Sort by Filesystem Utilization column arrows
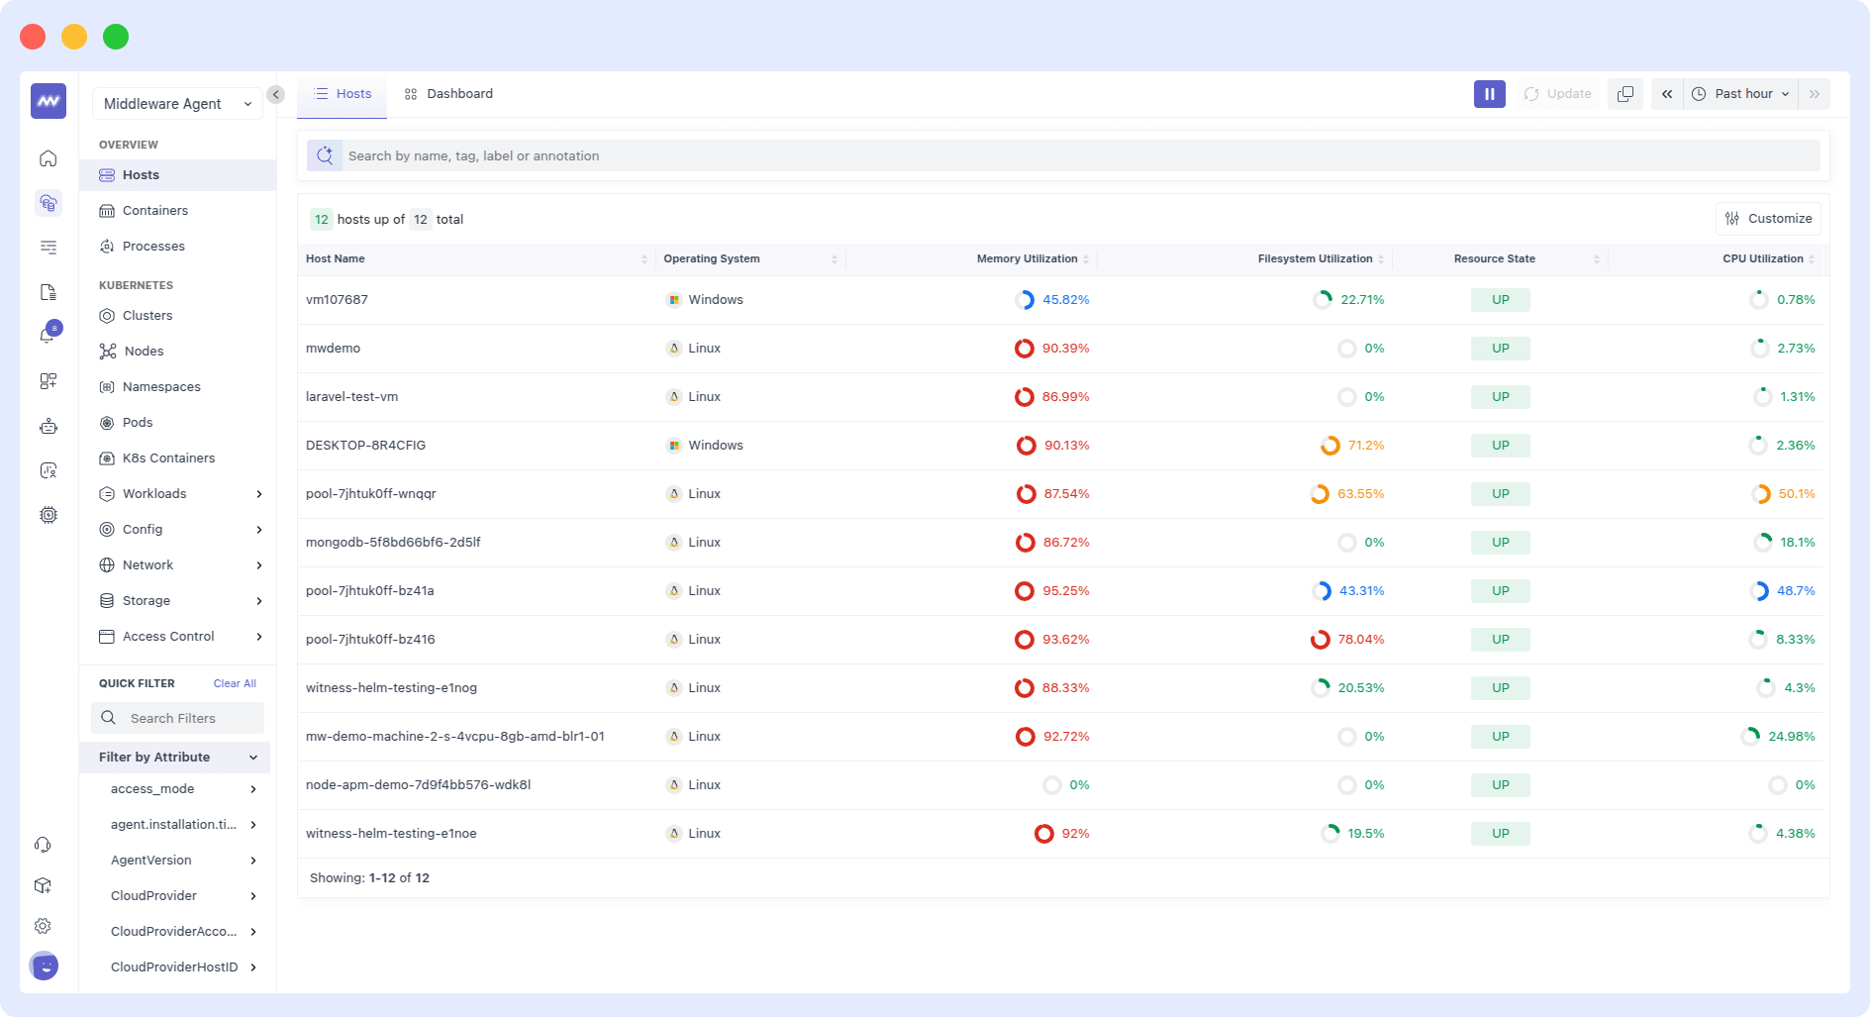Image resolution: width=1870 pixels, height=1017 pixels. pyautogui.click(x=1381, y=259)
